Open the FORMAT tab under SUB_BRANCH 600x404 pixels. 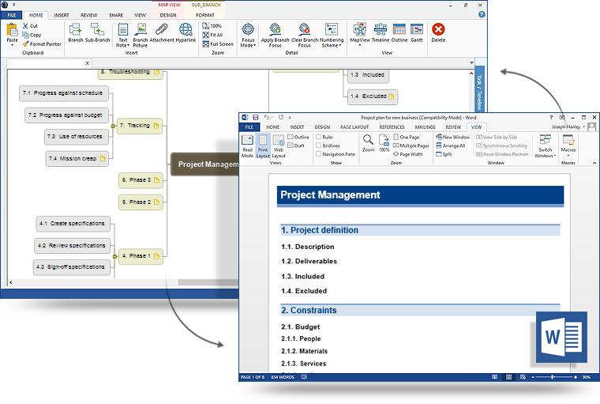pyautogui.click(x=205, y=15)
